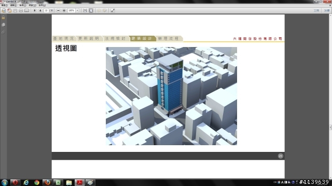This screenshot has width=332, height=186.
Task: Go to next page with the down arrow
Action: (40, 10)
